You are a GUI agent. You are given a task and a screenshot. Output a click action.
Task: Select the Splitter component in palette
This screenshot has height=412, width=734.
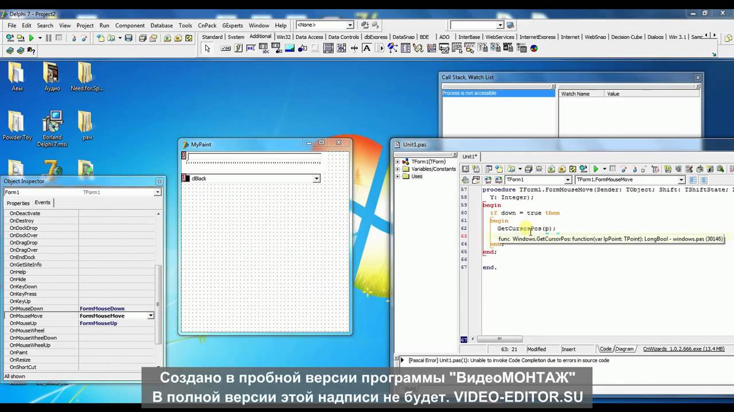point(354,49)
